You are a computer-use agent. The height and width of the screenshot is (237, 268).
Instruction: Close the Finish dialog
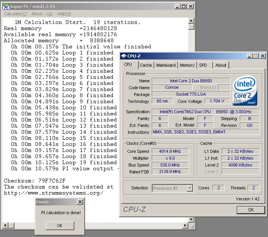click(80, 202)
